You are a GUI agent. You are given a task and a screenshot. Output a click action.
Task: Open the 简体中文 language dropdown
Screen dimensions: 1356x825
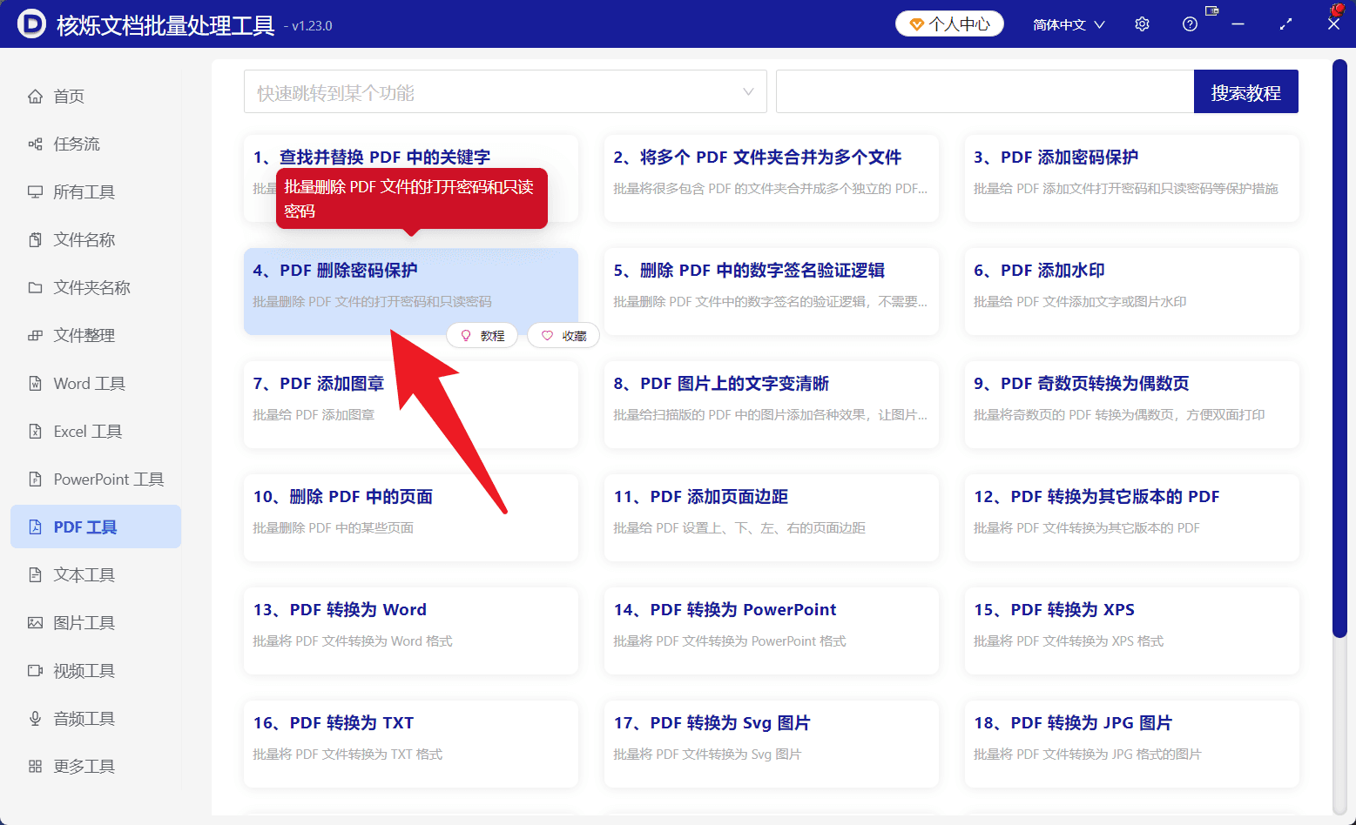[1069, 24]
